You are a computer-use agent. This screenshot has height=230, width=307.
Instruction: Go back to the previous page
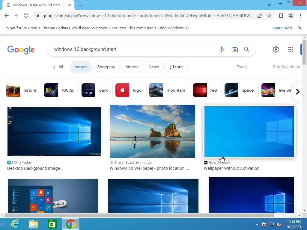tap(7, 16)
